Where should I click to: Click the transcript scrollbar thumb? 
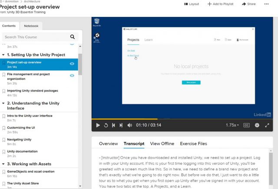tap(271, 169)
